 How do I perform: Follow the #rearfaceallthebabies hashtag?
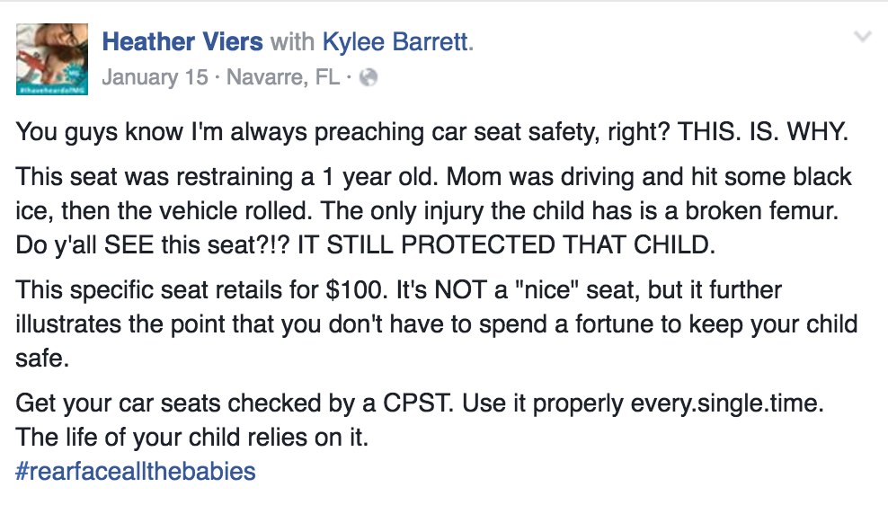pos(136,471)
